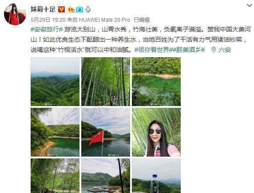Open the 妹莉十足 profile avatar
The height and width of the screenshot is (193, 254).
pos(15,14)
